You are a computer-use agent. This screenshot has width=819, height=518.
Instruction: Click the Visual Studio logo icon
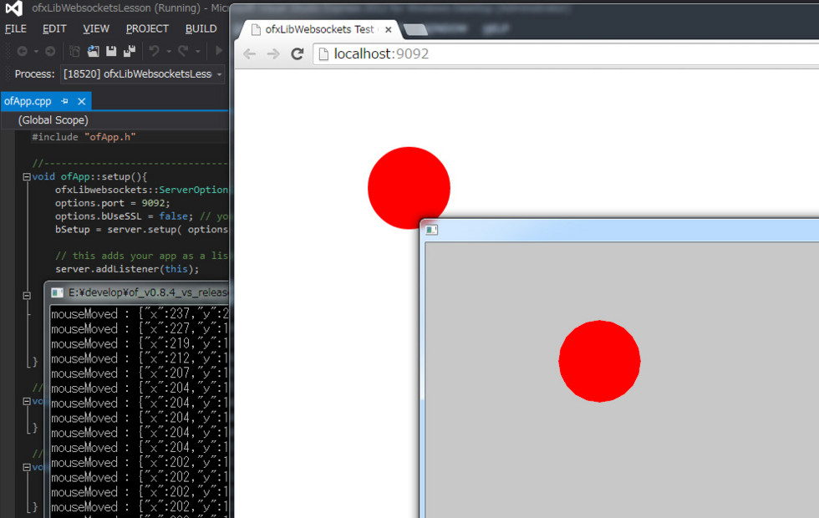tap(14, 8)
